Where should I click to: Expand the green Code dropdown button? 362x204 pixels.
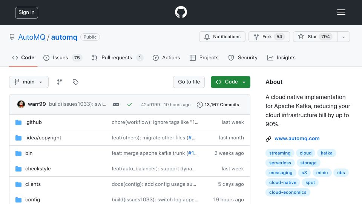point(230,82)
